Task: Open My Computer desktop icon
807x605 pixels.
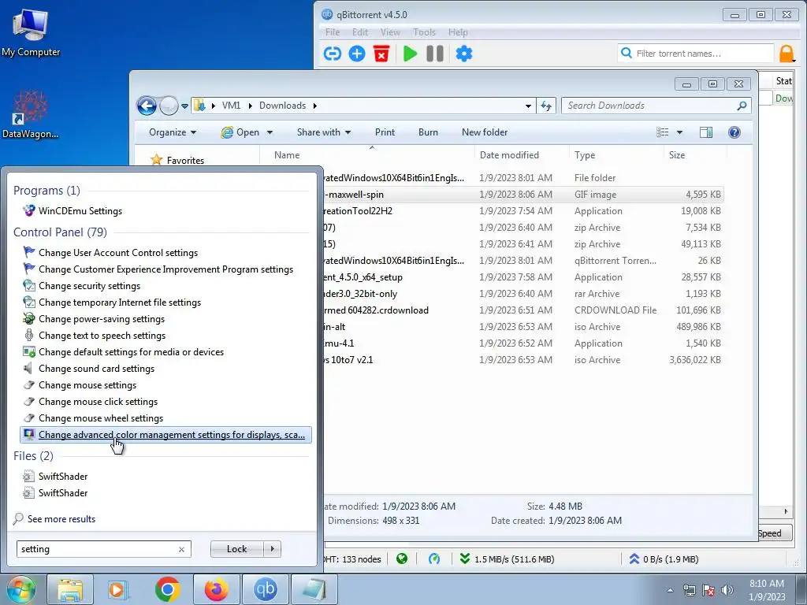Action: click(x=31, y=32)
